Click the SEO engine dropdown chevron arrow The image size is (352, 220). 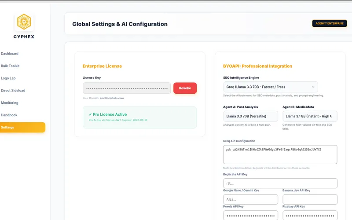pyautogui.click(x=313, y=87)
